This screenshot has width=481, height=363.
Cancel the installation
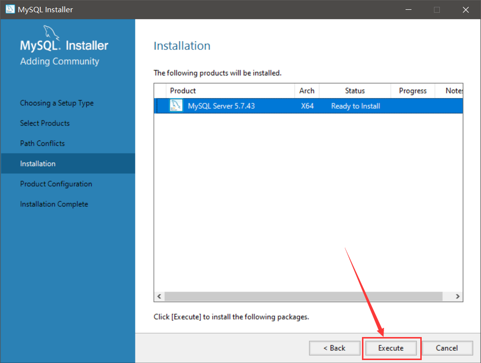point(447,348)
